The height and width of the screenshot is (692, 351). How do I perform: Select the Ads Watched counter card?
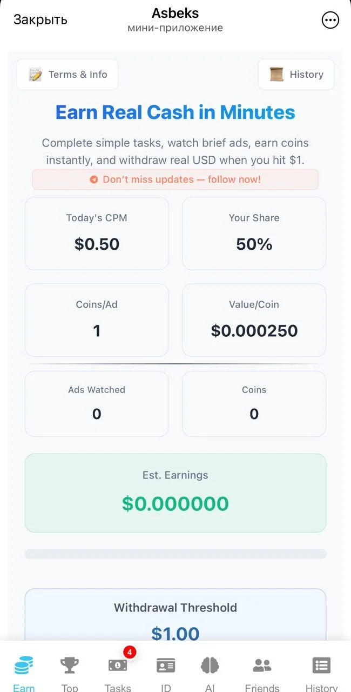click(x=97, y=404)
